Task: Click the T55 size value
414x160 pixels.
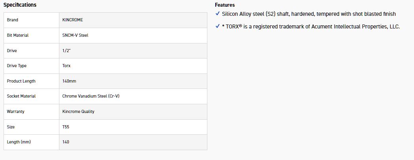Action: (x=66, y=127)
